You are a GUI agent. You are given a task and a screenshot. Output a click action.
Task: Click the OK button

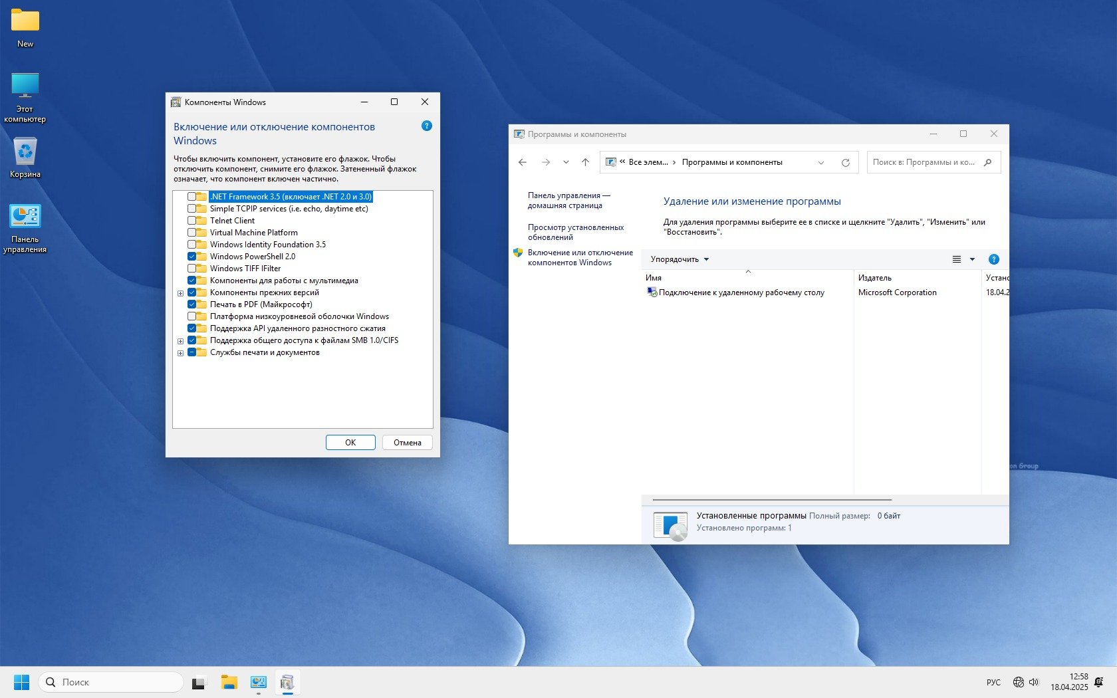click(350, 443)
